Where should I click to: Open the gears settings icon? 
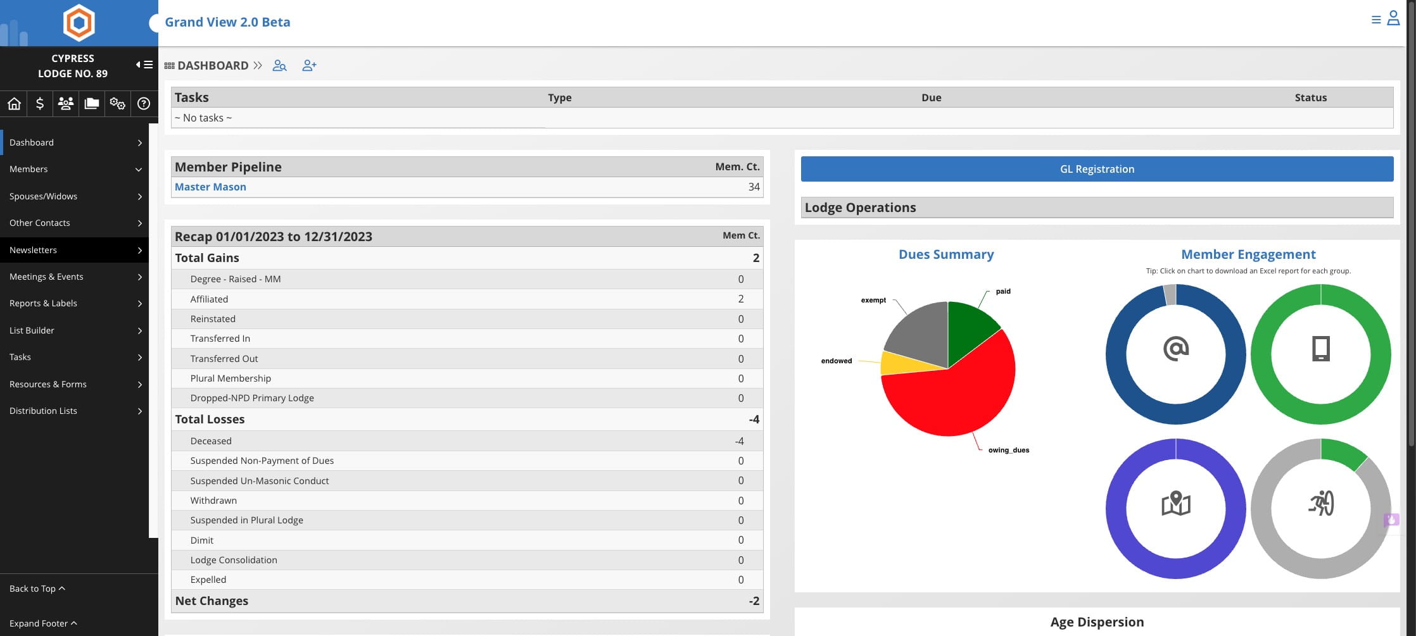pyautogui.click(x=118, y=103)
